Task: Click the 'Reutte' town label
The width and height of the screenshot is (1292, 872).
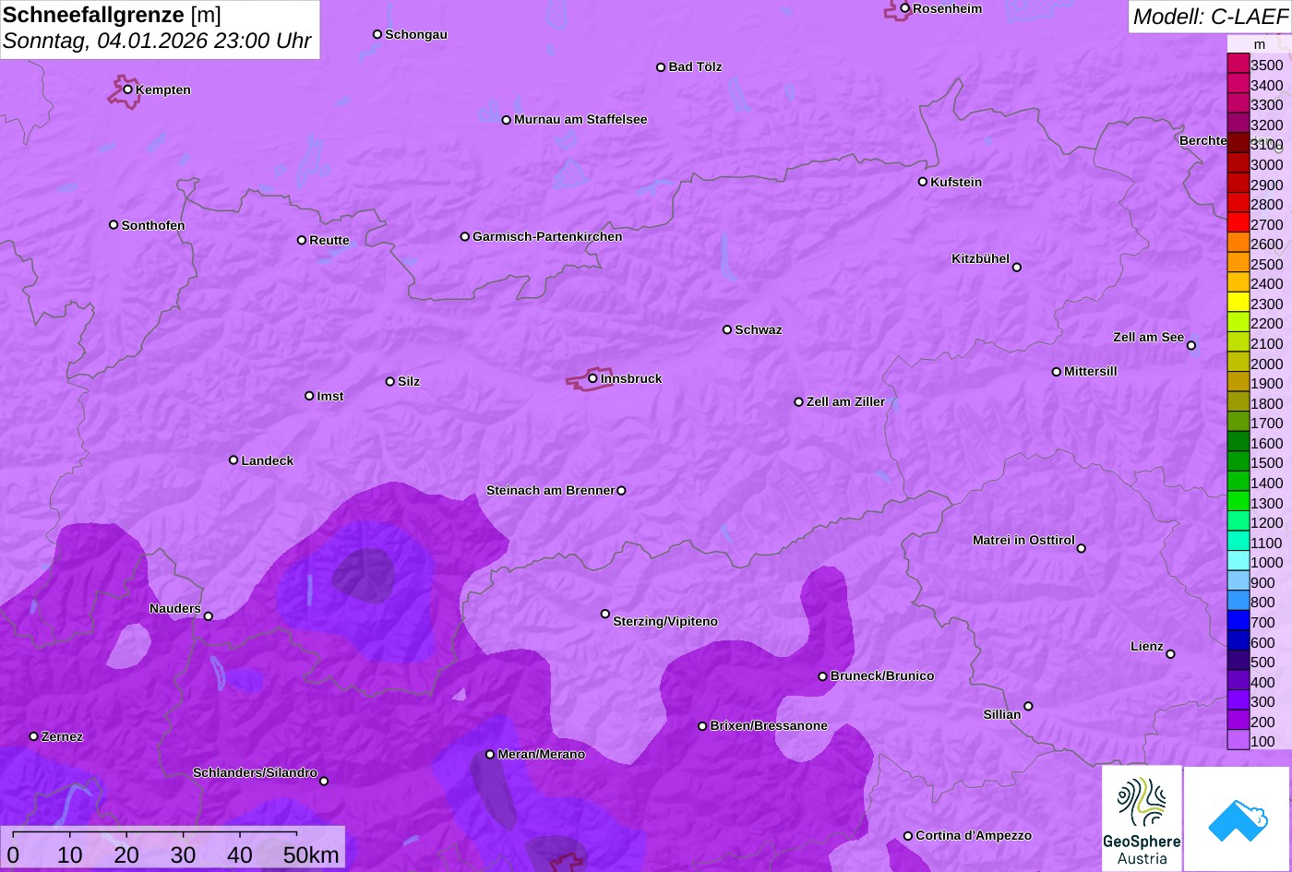Action: tap(329, 241)
